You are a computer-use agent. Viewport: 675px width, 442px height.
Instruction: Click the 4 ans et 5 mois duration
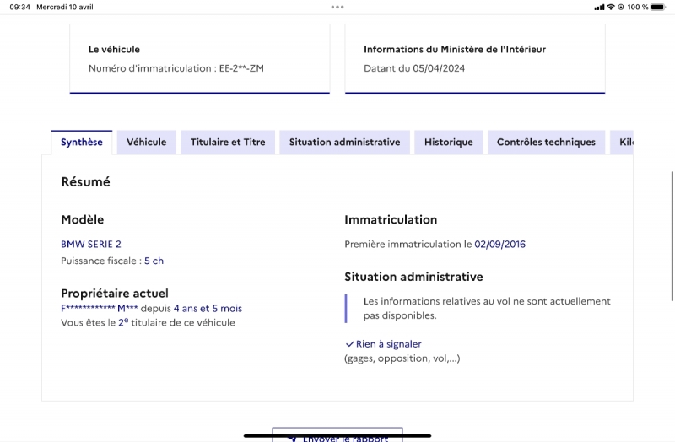(x=208, y=308)
